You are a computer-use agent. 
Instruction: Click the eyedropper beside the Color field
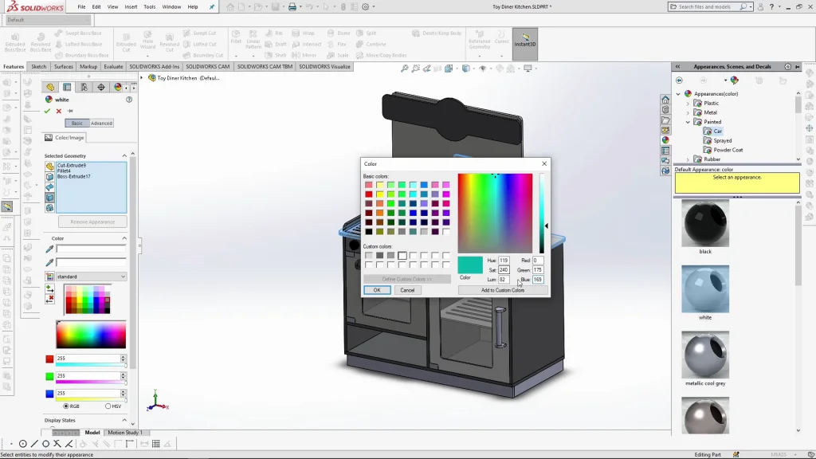(x=49, y=249)
